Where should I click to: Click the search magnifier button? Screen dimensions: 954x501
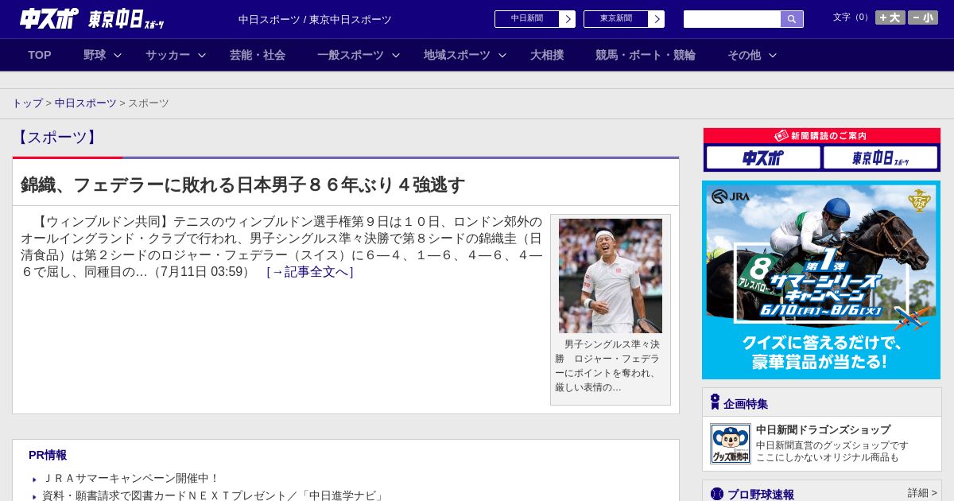[x=792, y=19]
